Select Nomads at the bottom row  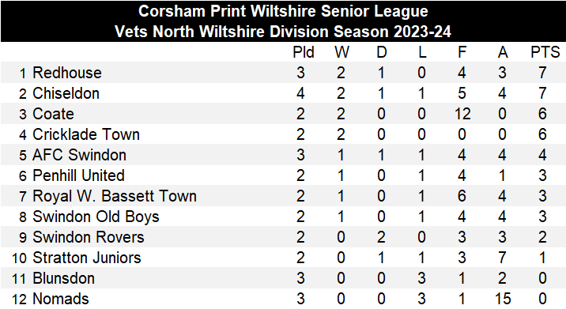(61, 300)
